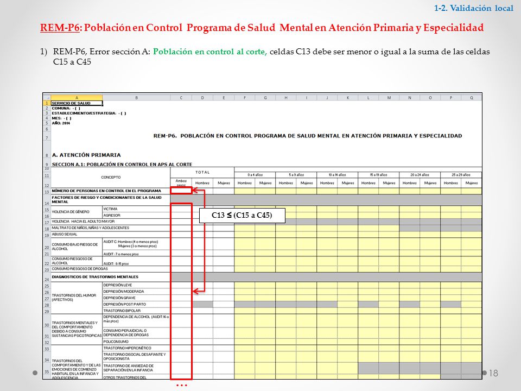Click column F header in spreadsheet
Screen dimensions: 521x391
pyautogui.click(x=245, y=98)
